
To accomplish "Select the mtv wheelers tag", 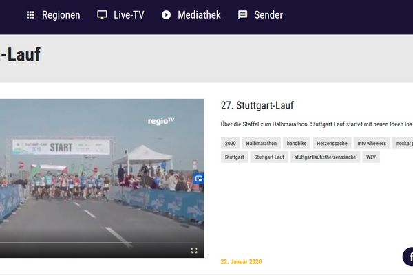I will point(372,143).
